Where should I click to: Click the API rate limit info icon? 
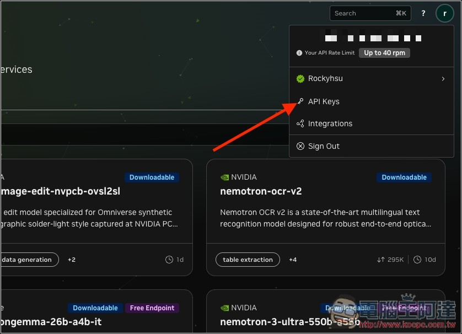(299, 53)
